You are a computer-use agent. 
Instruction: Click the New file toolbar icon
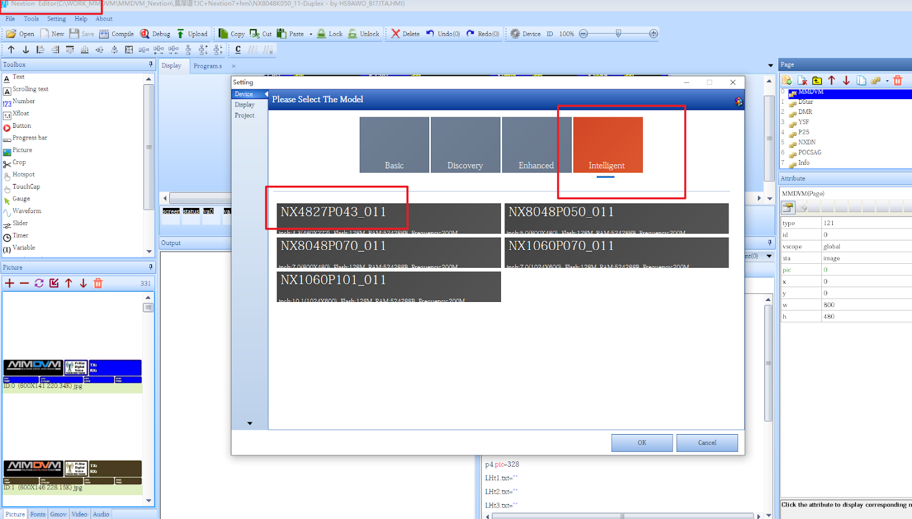[44, 34]
